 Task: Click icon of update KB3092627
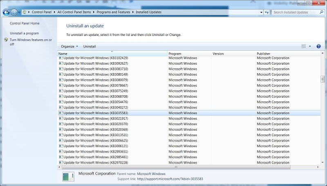(61, 63)
